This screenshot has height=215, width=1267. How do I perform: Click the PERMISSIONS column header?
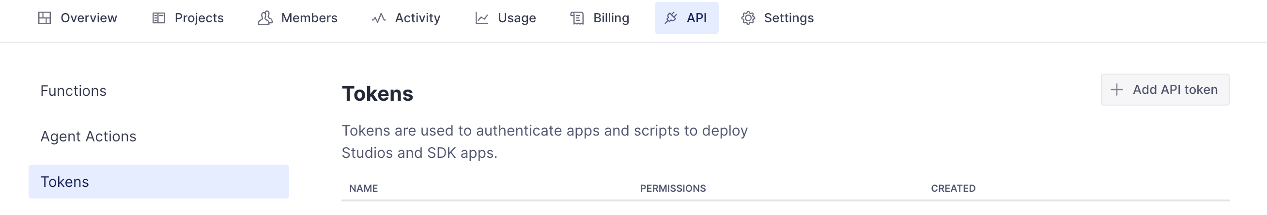[x=672, y=188]
